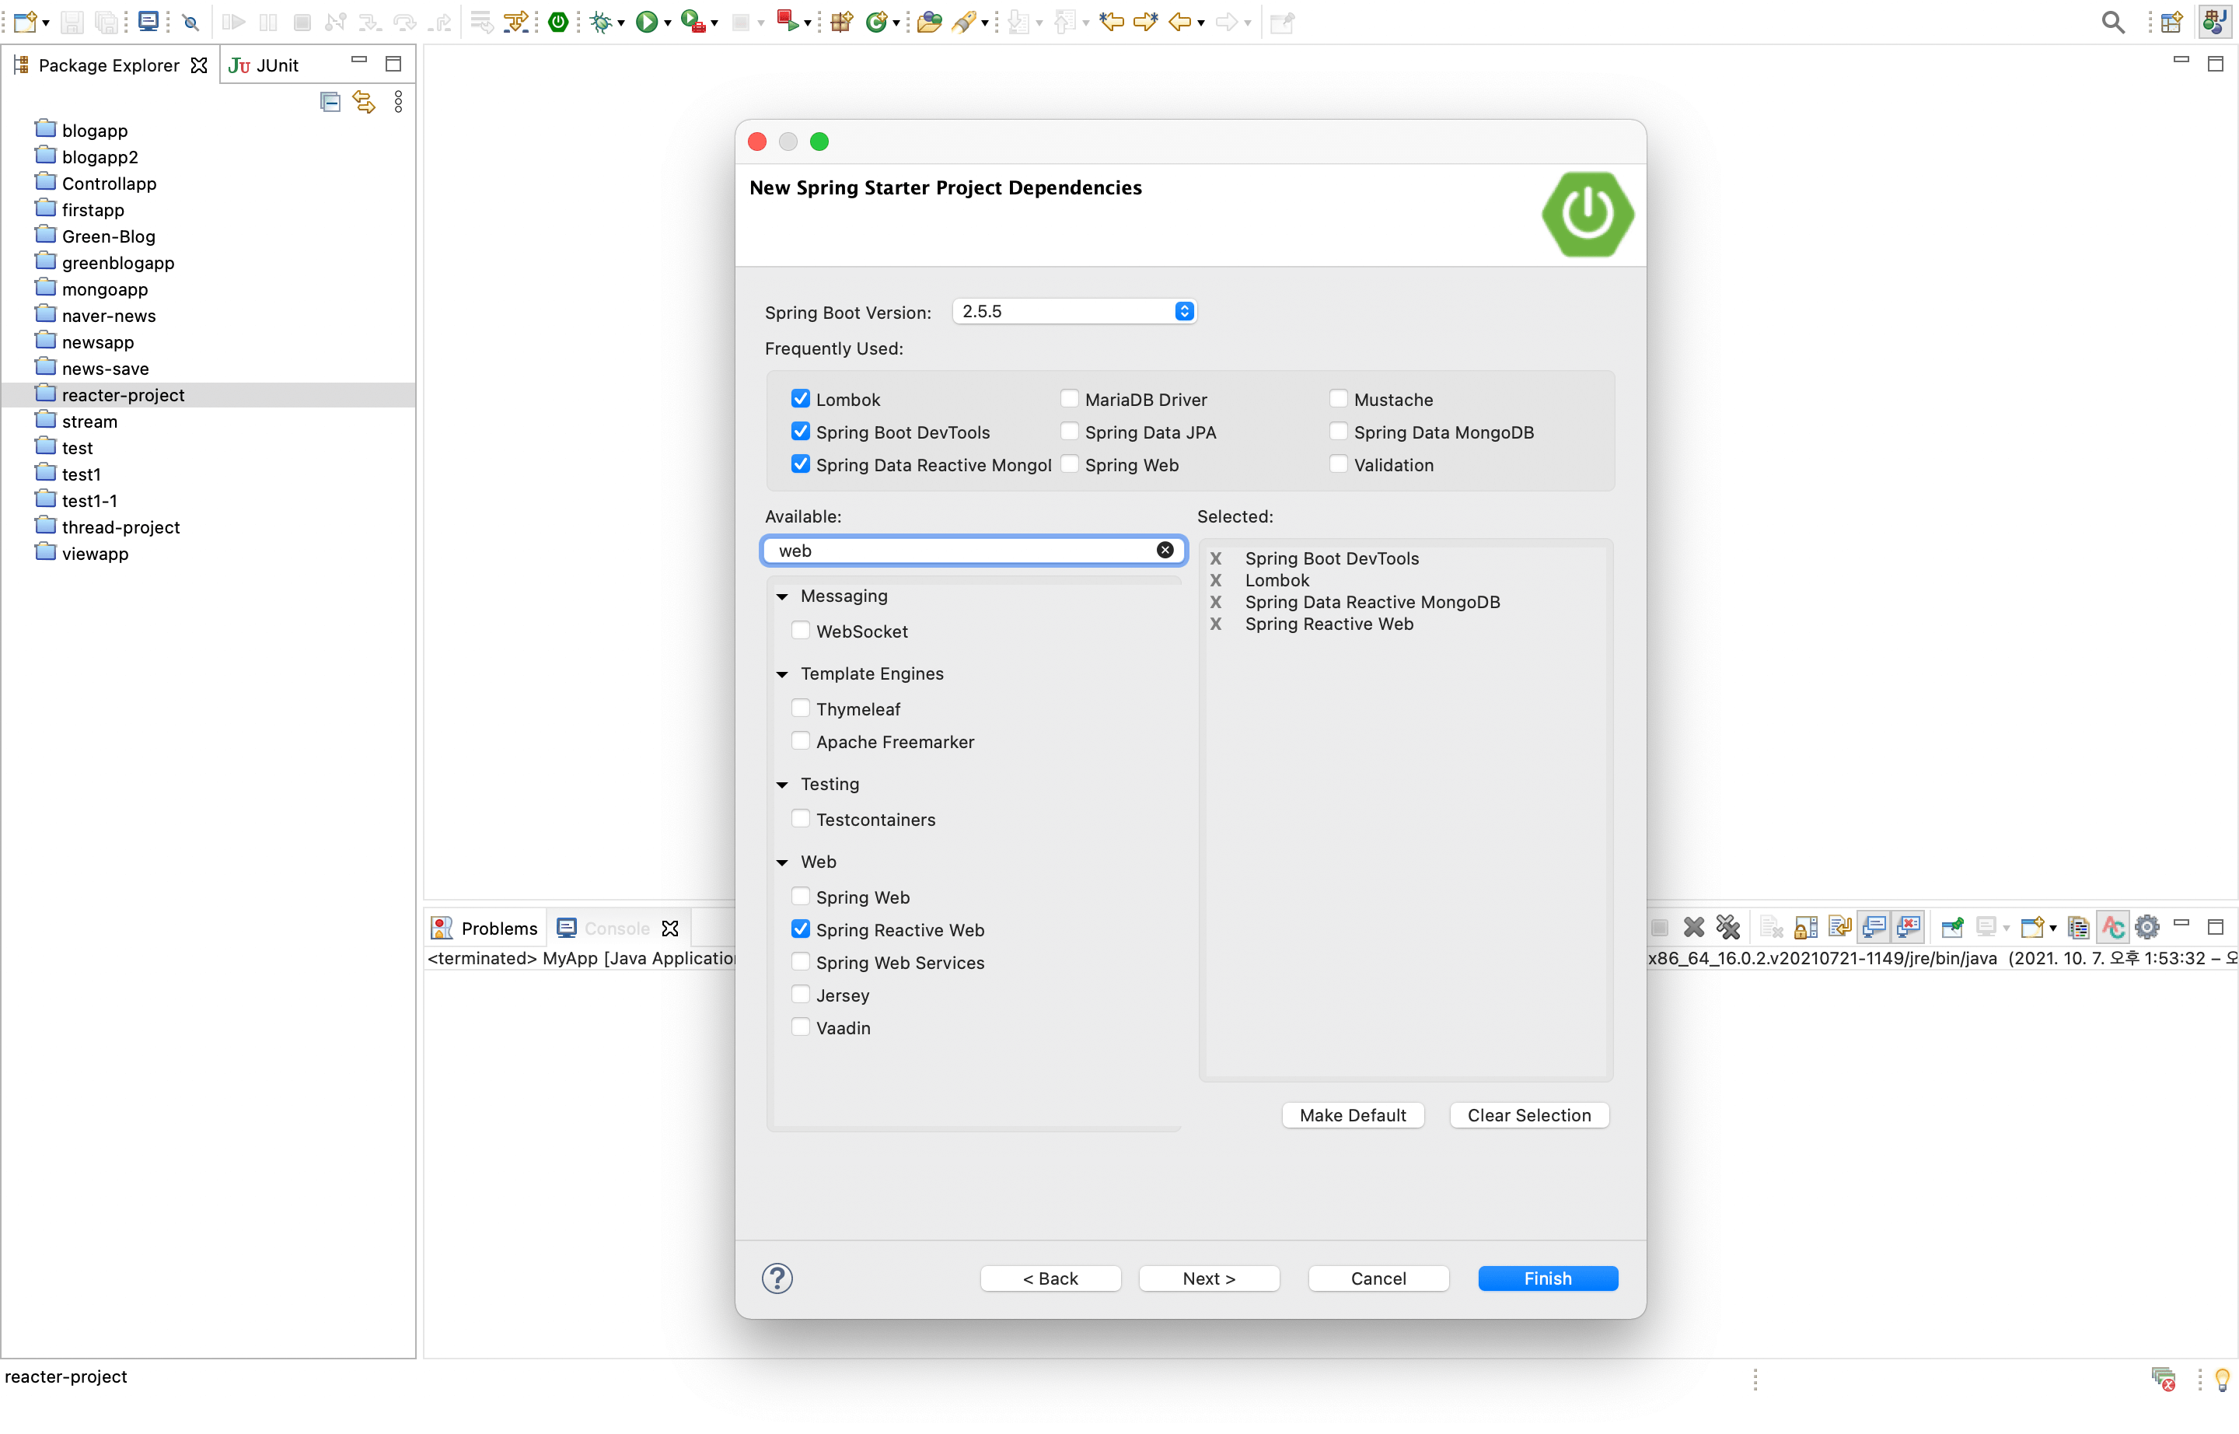The image size is (2239, 1434).
Task: Select the thread-project folder
Action: (x=121, y=527)
